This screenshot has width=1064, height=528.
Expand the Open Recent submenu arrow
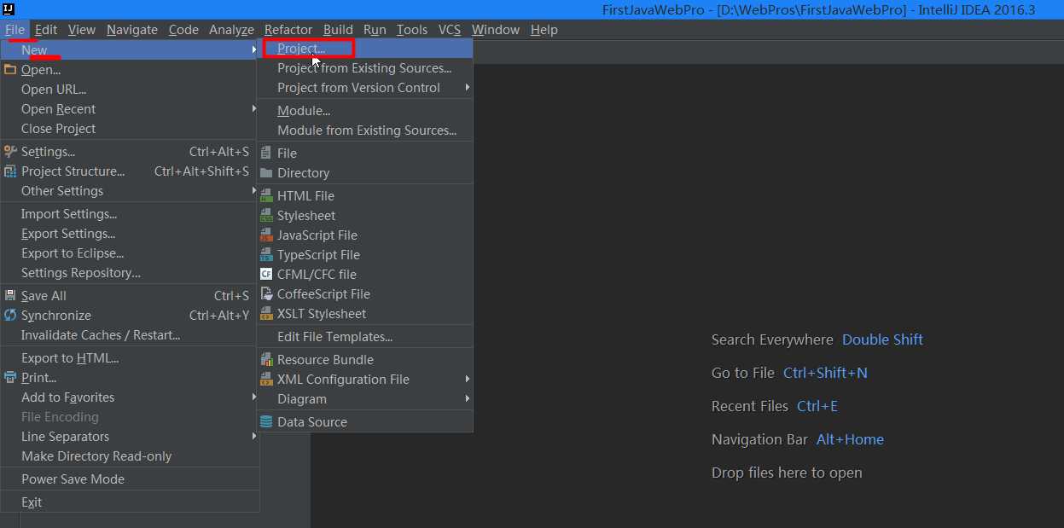pos(253,109)
